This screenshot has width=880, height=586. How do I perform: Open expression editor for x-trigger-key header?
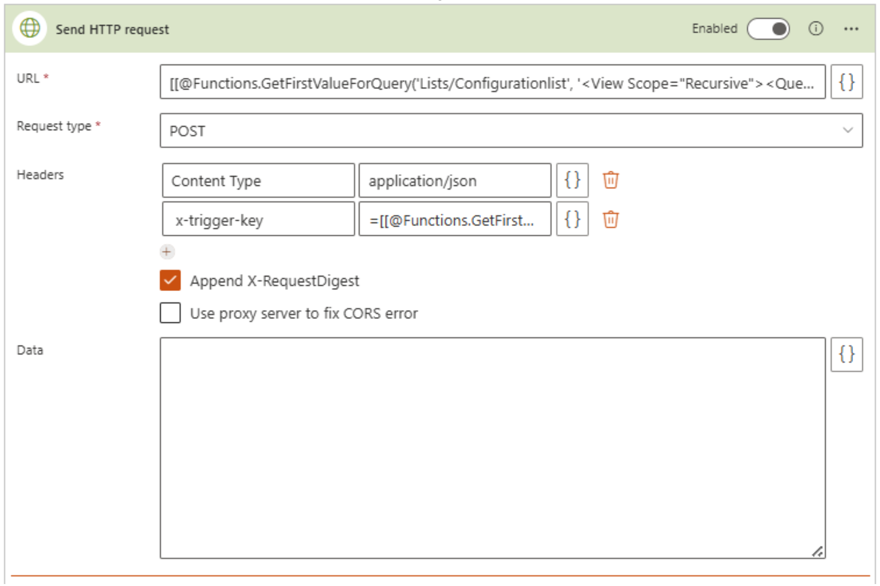click(572, 220)
